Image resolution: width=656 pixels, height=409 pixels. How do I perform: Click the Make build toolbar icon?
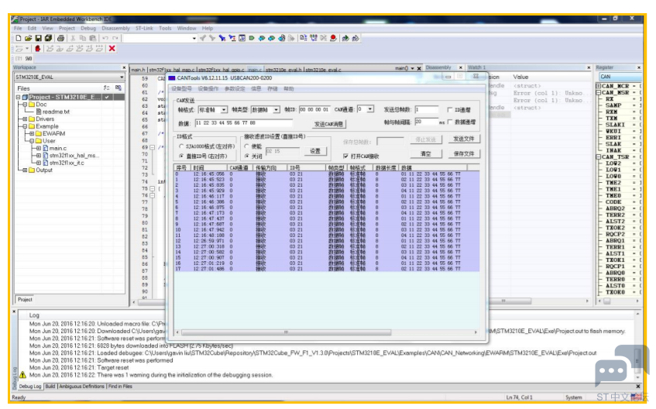[314, 38]
